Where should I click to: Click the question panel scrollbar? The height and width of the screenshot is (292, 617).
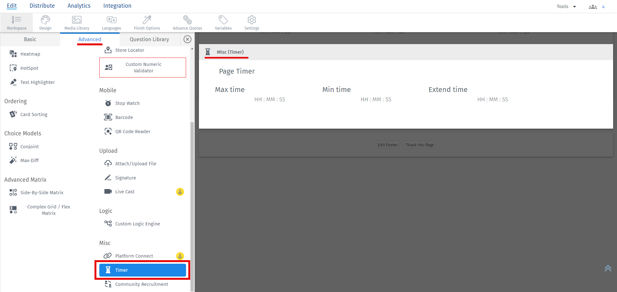[x=192, y=206]
